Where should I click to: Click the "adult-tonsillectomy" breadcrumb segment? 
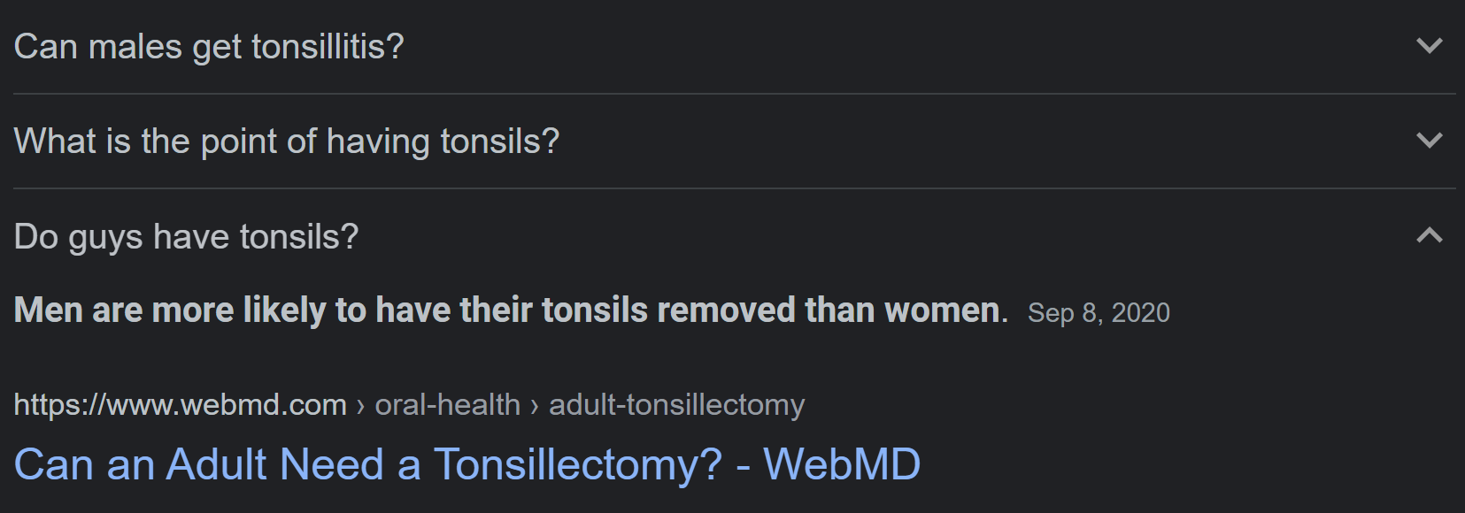click(676, 405)
